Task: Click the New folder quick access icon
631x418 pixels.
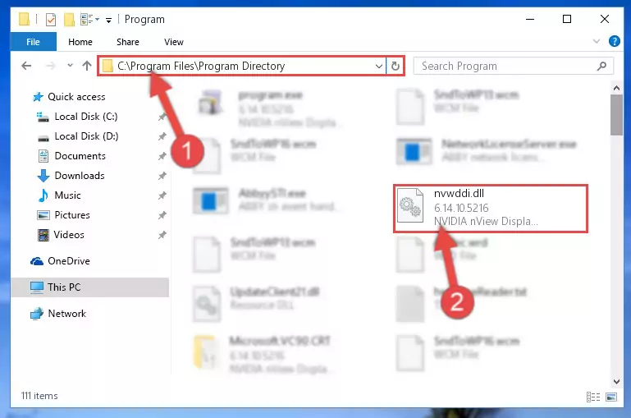Action: 69,20
